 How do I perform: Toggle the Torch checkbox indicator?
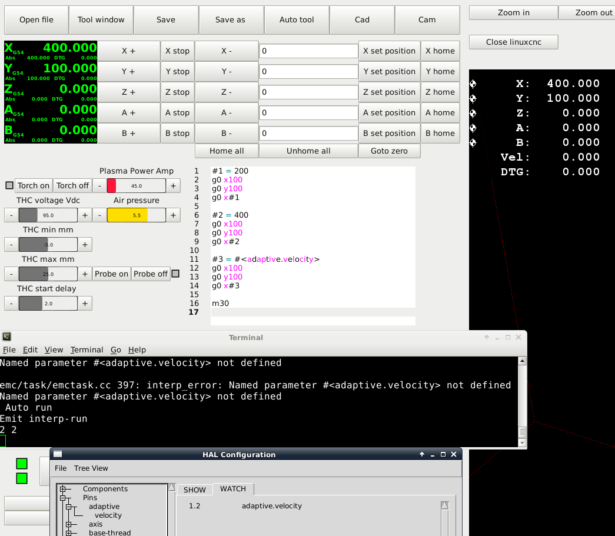coord(9,185)
